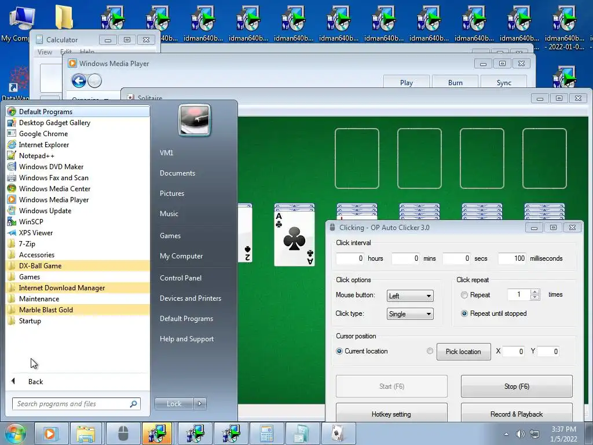Open Google Chrome from the Start menu
This screenshot has width=593, height=445.
[x=78, y=134]
